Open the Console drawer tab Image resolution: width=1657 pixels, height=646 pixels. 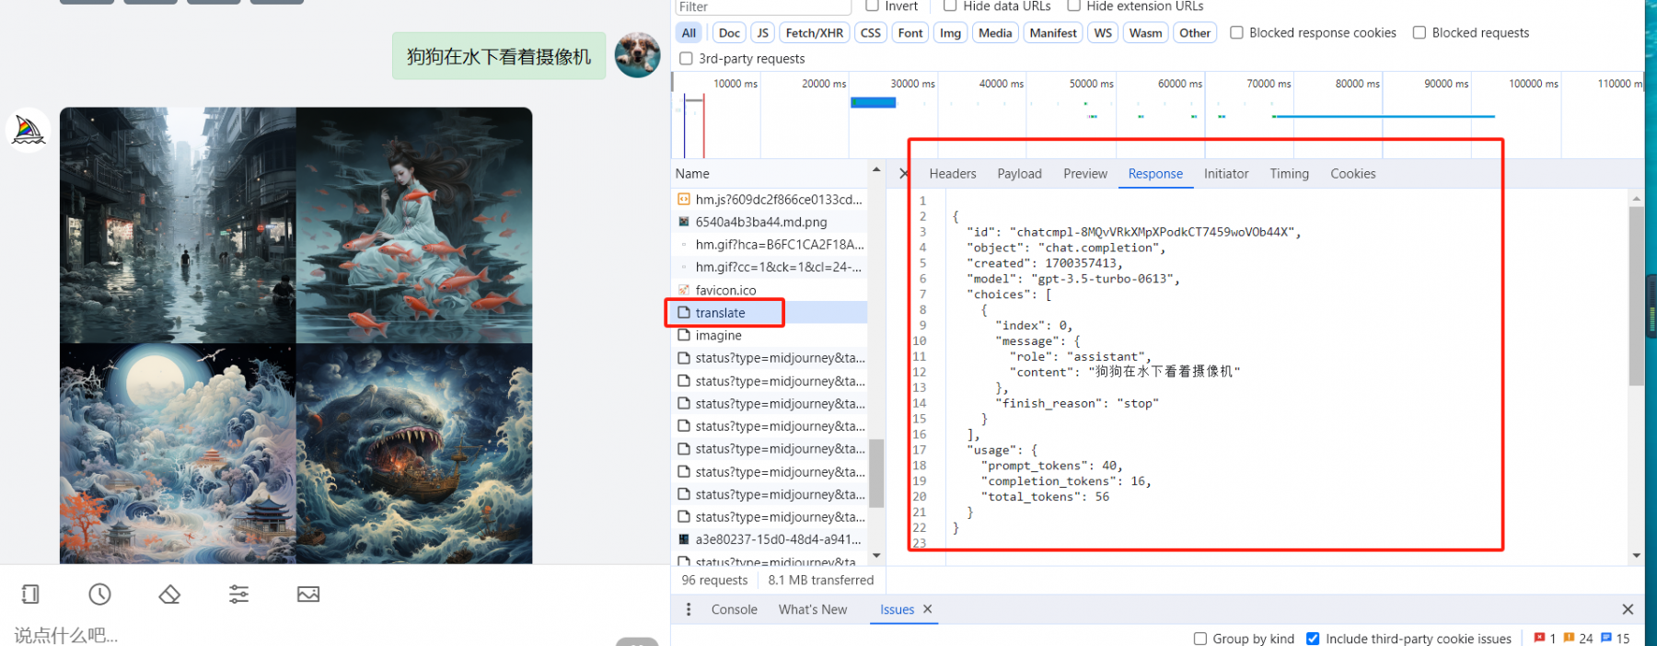734,609
